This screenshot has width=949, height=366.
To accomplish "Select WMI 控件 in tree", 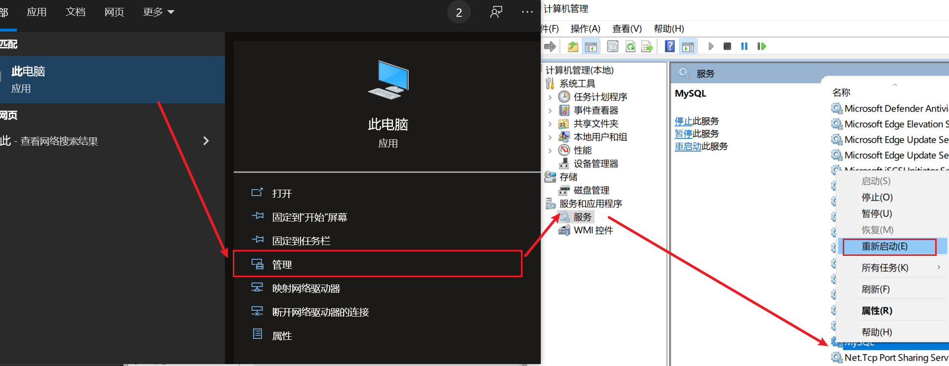I will coord(593,230).
